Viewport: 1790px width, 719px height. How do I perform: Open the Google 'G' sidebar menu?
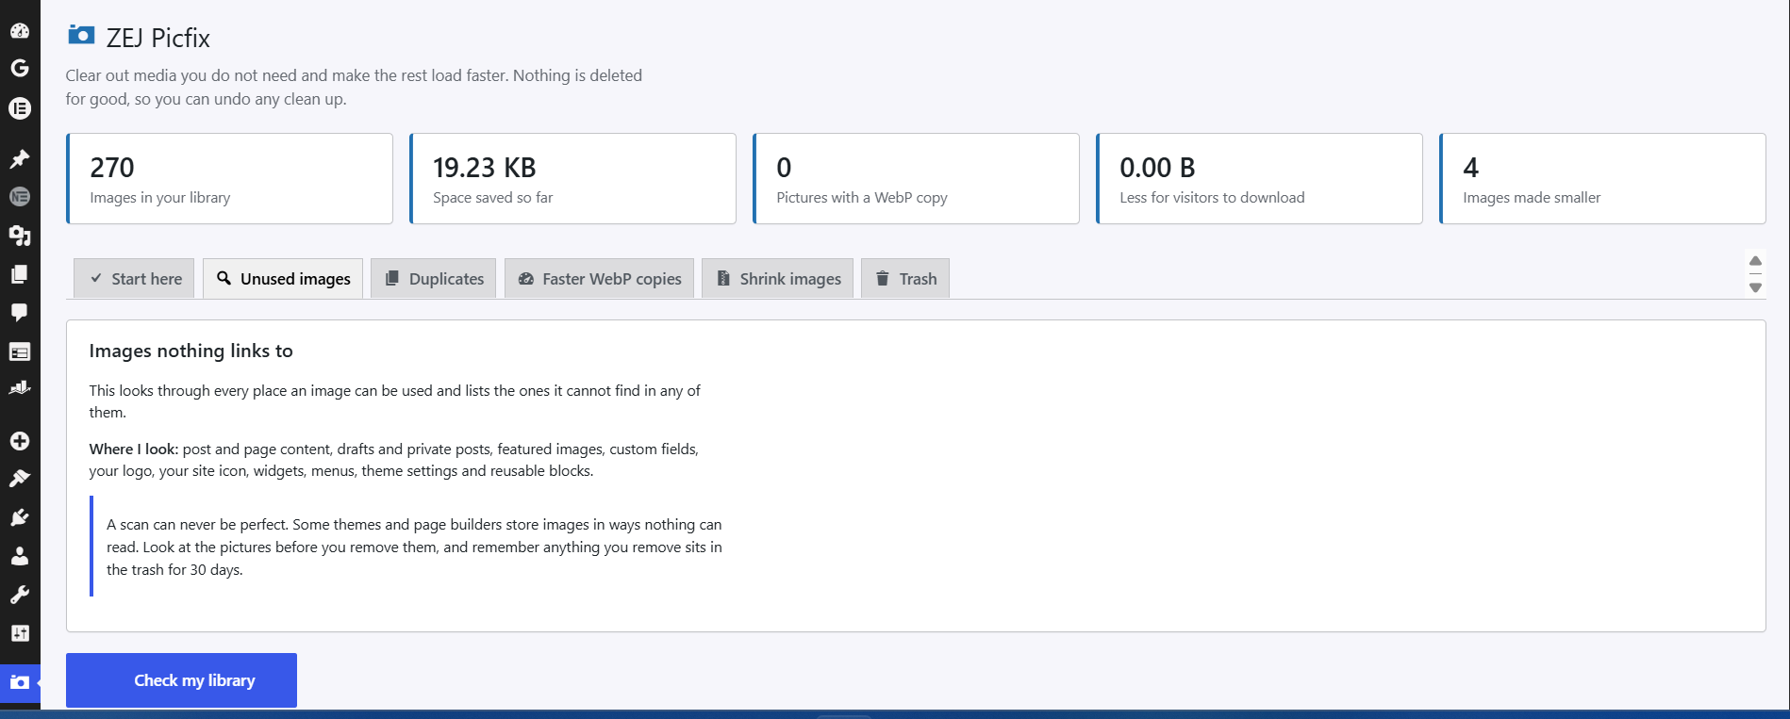click(20, 68)
